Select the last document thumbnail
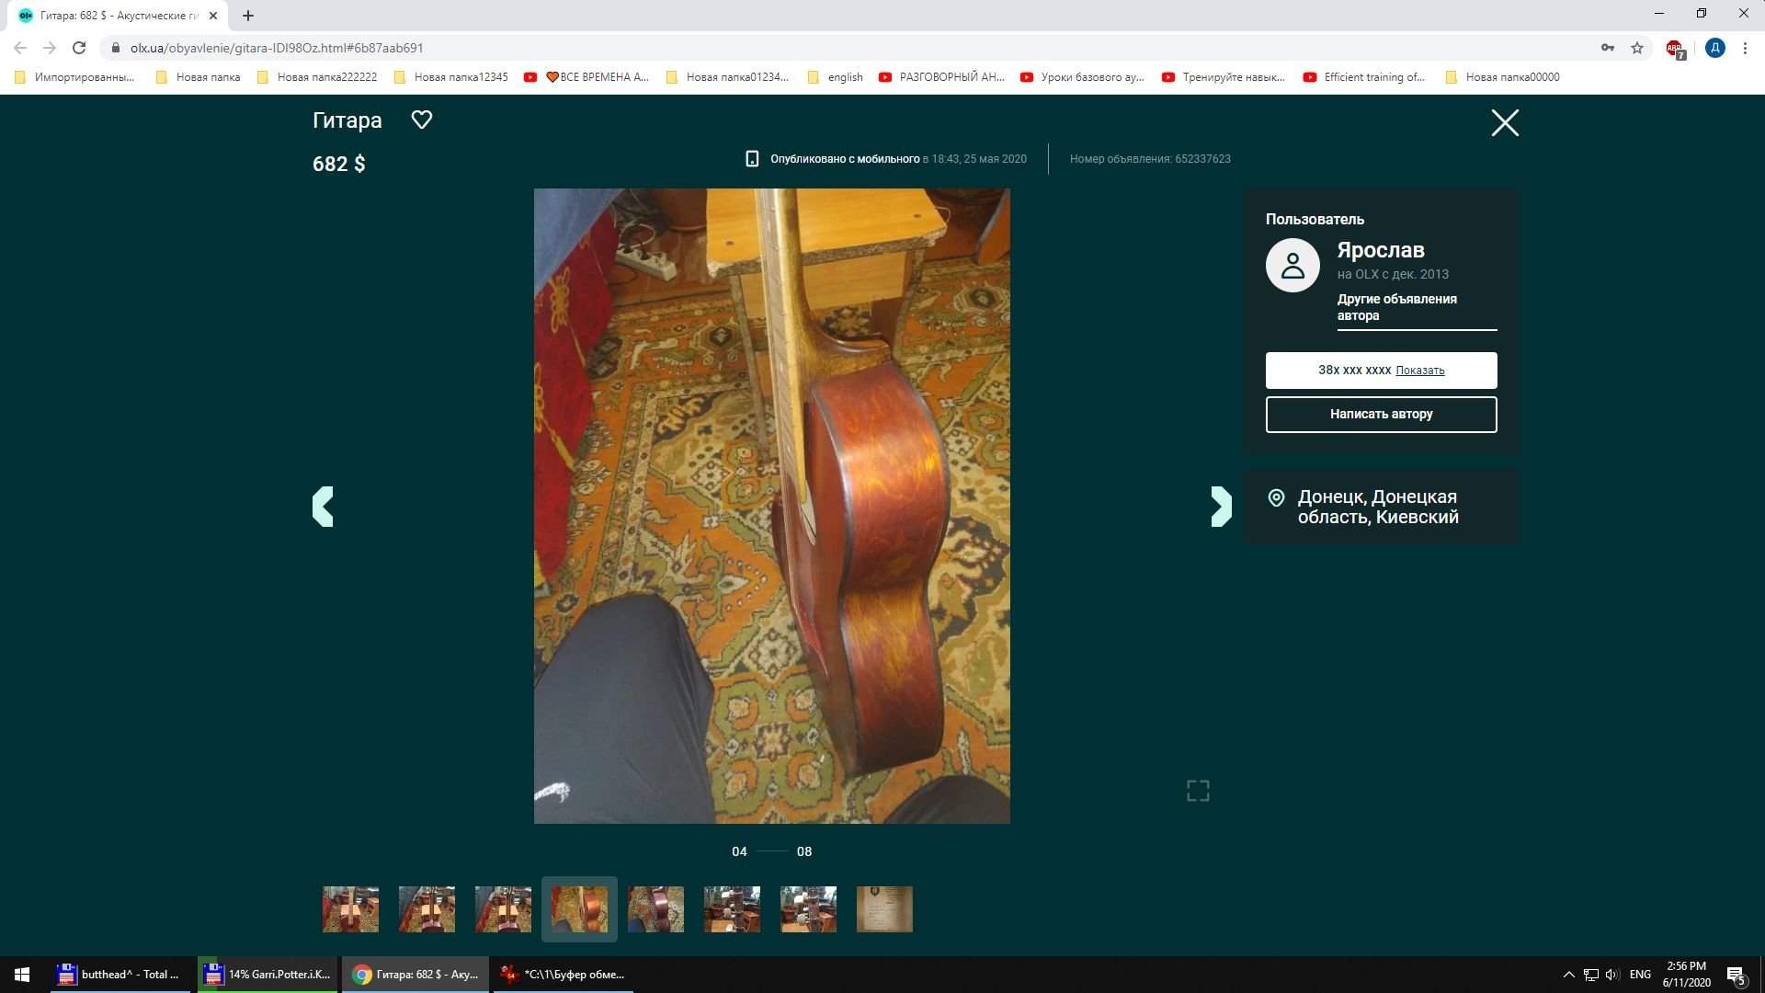This screenshot has width=1765, height=993. pos(884,909)
